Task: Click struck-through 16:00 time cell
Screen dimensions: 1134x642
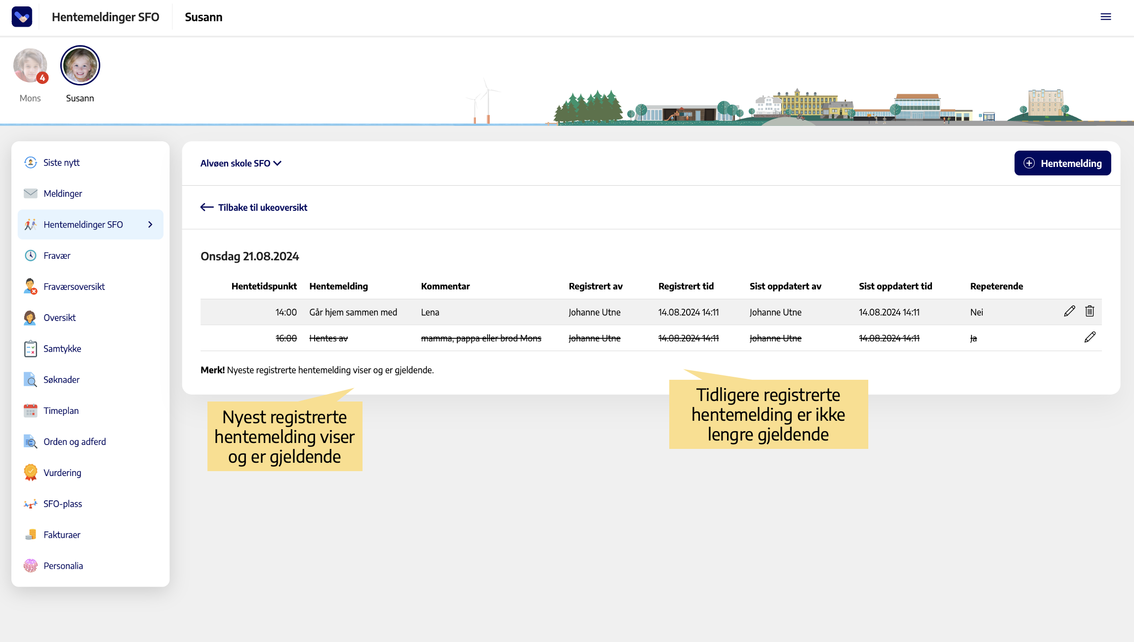Action: (x=286, y=338)
